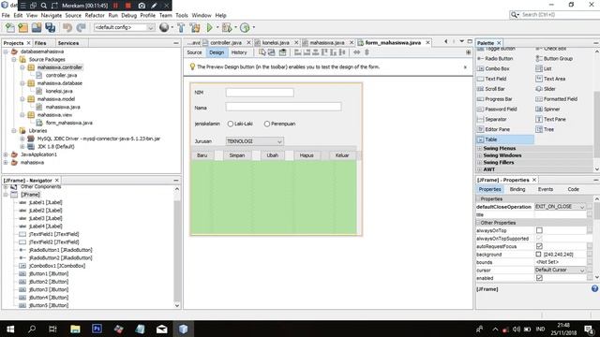
Task: Open the Navigate menu
Action: tap(52, 15)
